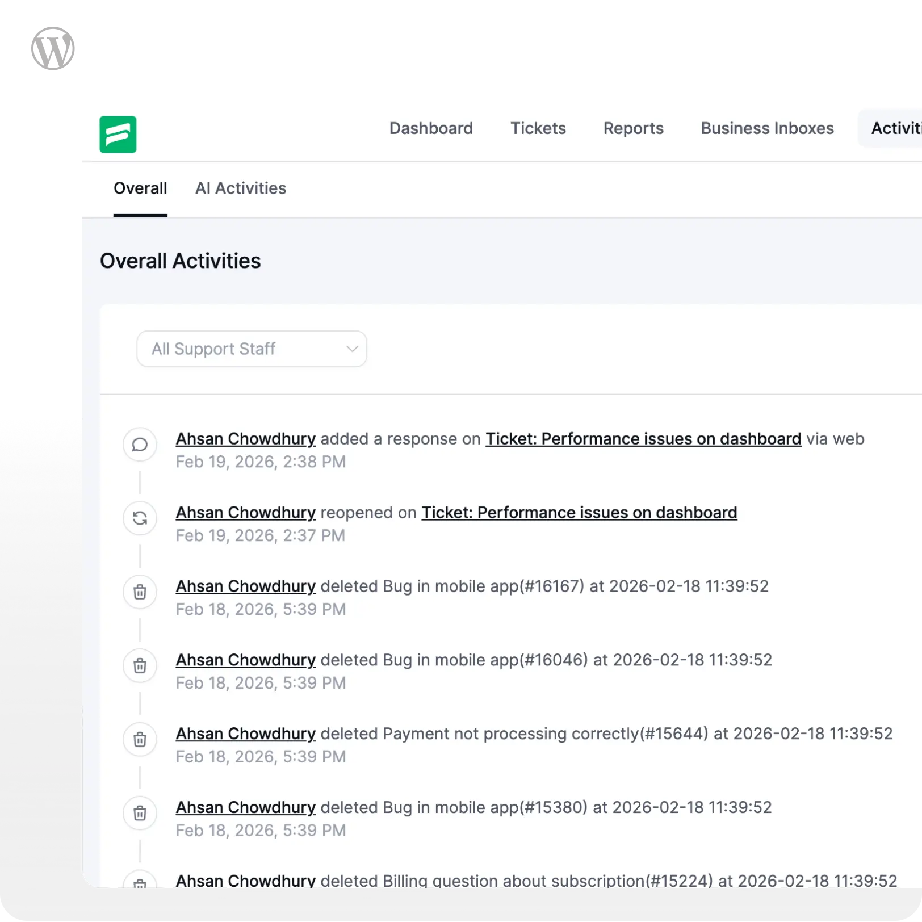Click the reopen icon beside the reopened ticket activity
Screen dimensions: 922x922
tap(140, 518)
